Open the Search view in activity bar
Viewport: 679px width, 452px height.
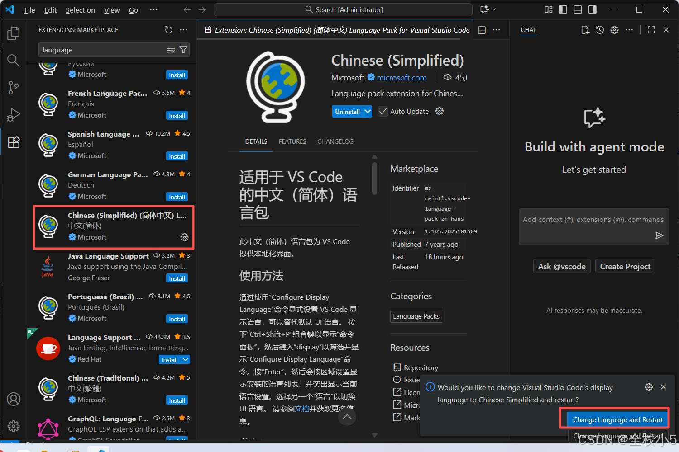14,60
